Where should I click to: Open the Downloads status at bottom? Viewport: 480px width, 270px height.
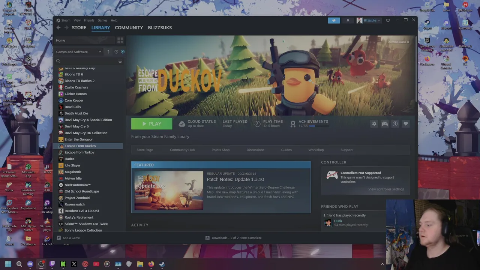pos(233,238)
